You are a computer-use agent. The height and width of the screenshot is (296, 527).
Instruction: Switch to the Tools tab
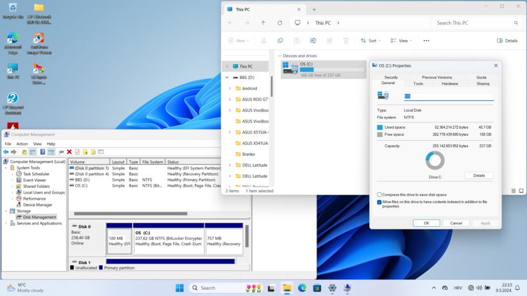tap(418, 84)
